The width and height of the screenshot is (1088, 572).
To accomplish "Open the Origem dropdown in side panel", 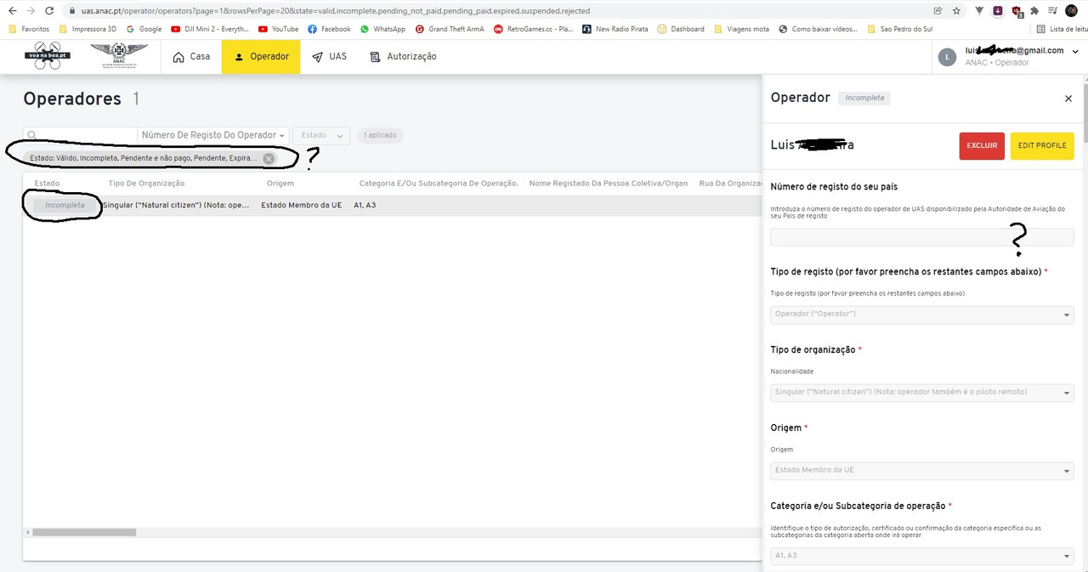I will 922,470.
